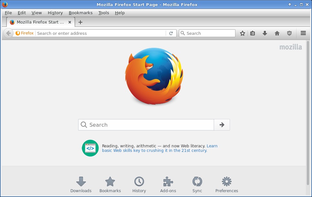Open Sync from the bottom launcher
Image resolution: width=312 pixels, height=197 pixels.
tap(197, 185)
